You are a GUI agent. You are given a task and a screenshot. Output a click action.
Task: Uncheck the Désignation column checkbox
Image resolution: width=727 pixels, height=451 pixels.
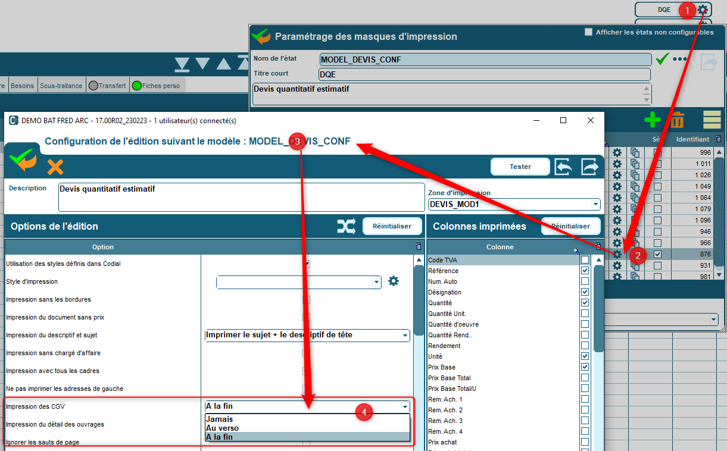tap(585, 292)
